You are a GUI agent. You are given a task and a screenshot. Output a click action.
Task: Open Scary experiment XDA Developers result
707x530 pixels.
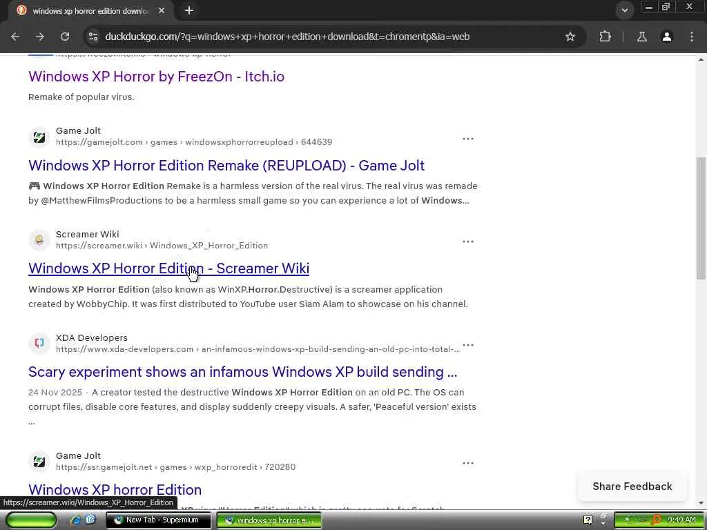(x=242, y=372)
